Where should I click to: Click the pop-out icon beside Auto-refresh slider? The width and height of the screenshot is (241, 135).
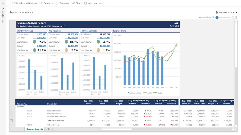click(x=233, y=17)
